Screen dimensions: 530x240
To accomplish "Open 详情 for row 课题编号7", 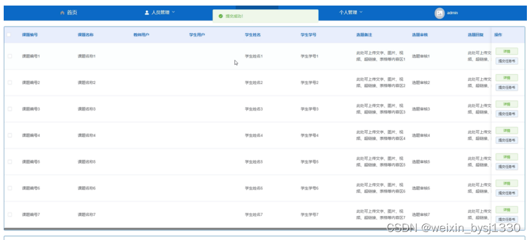I will pos(506,210).
